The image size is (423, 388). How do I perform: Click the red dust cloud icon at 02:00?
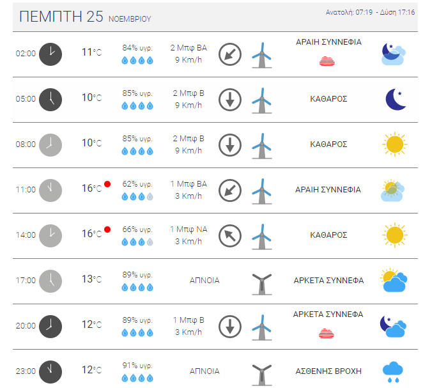(327, 61)
